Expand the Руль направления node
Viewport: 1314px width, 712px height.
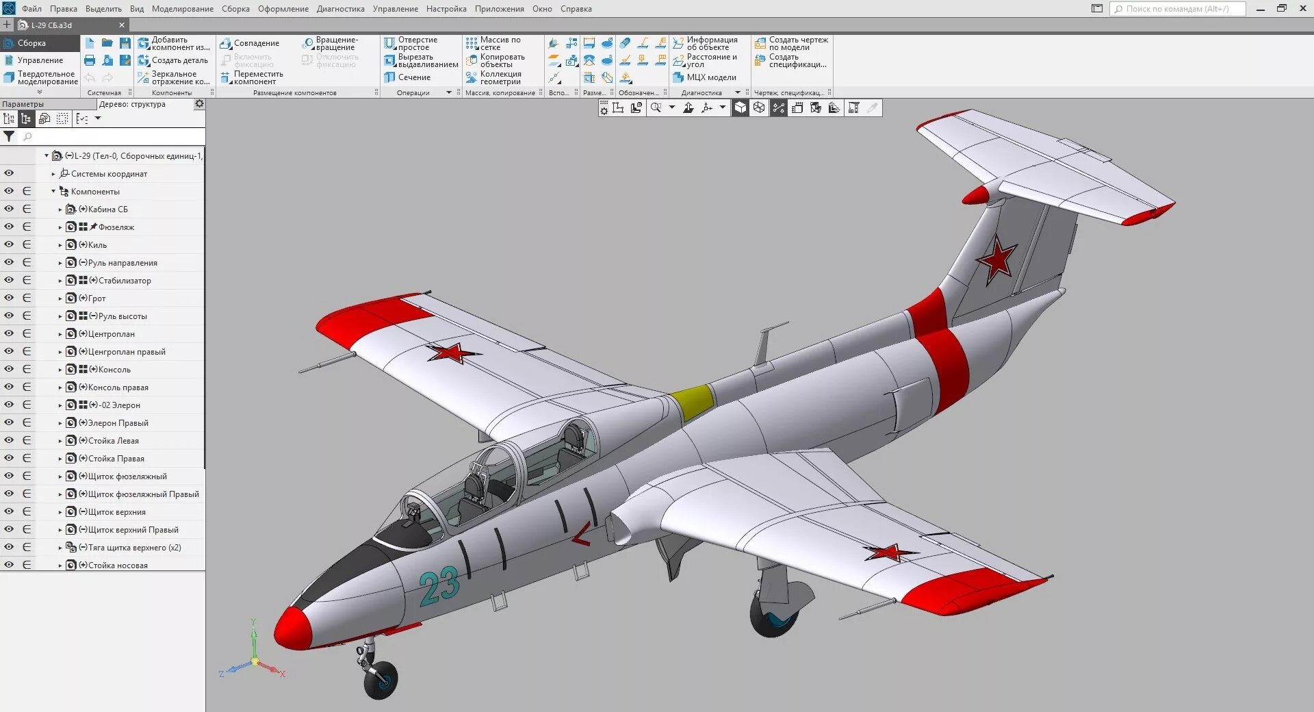[x=60, y=263]
